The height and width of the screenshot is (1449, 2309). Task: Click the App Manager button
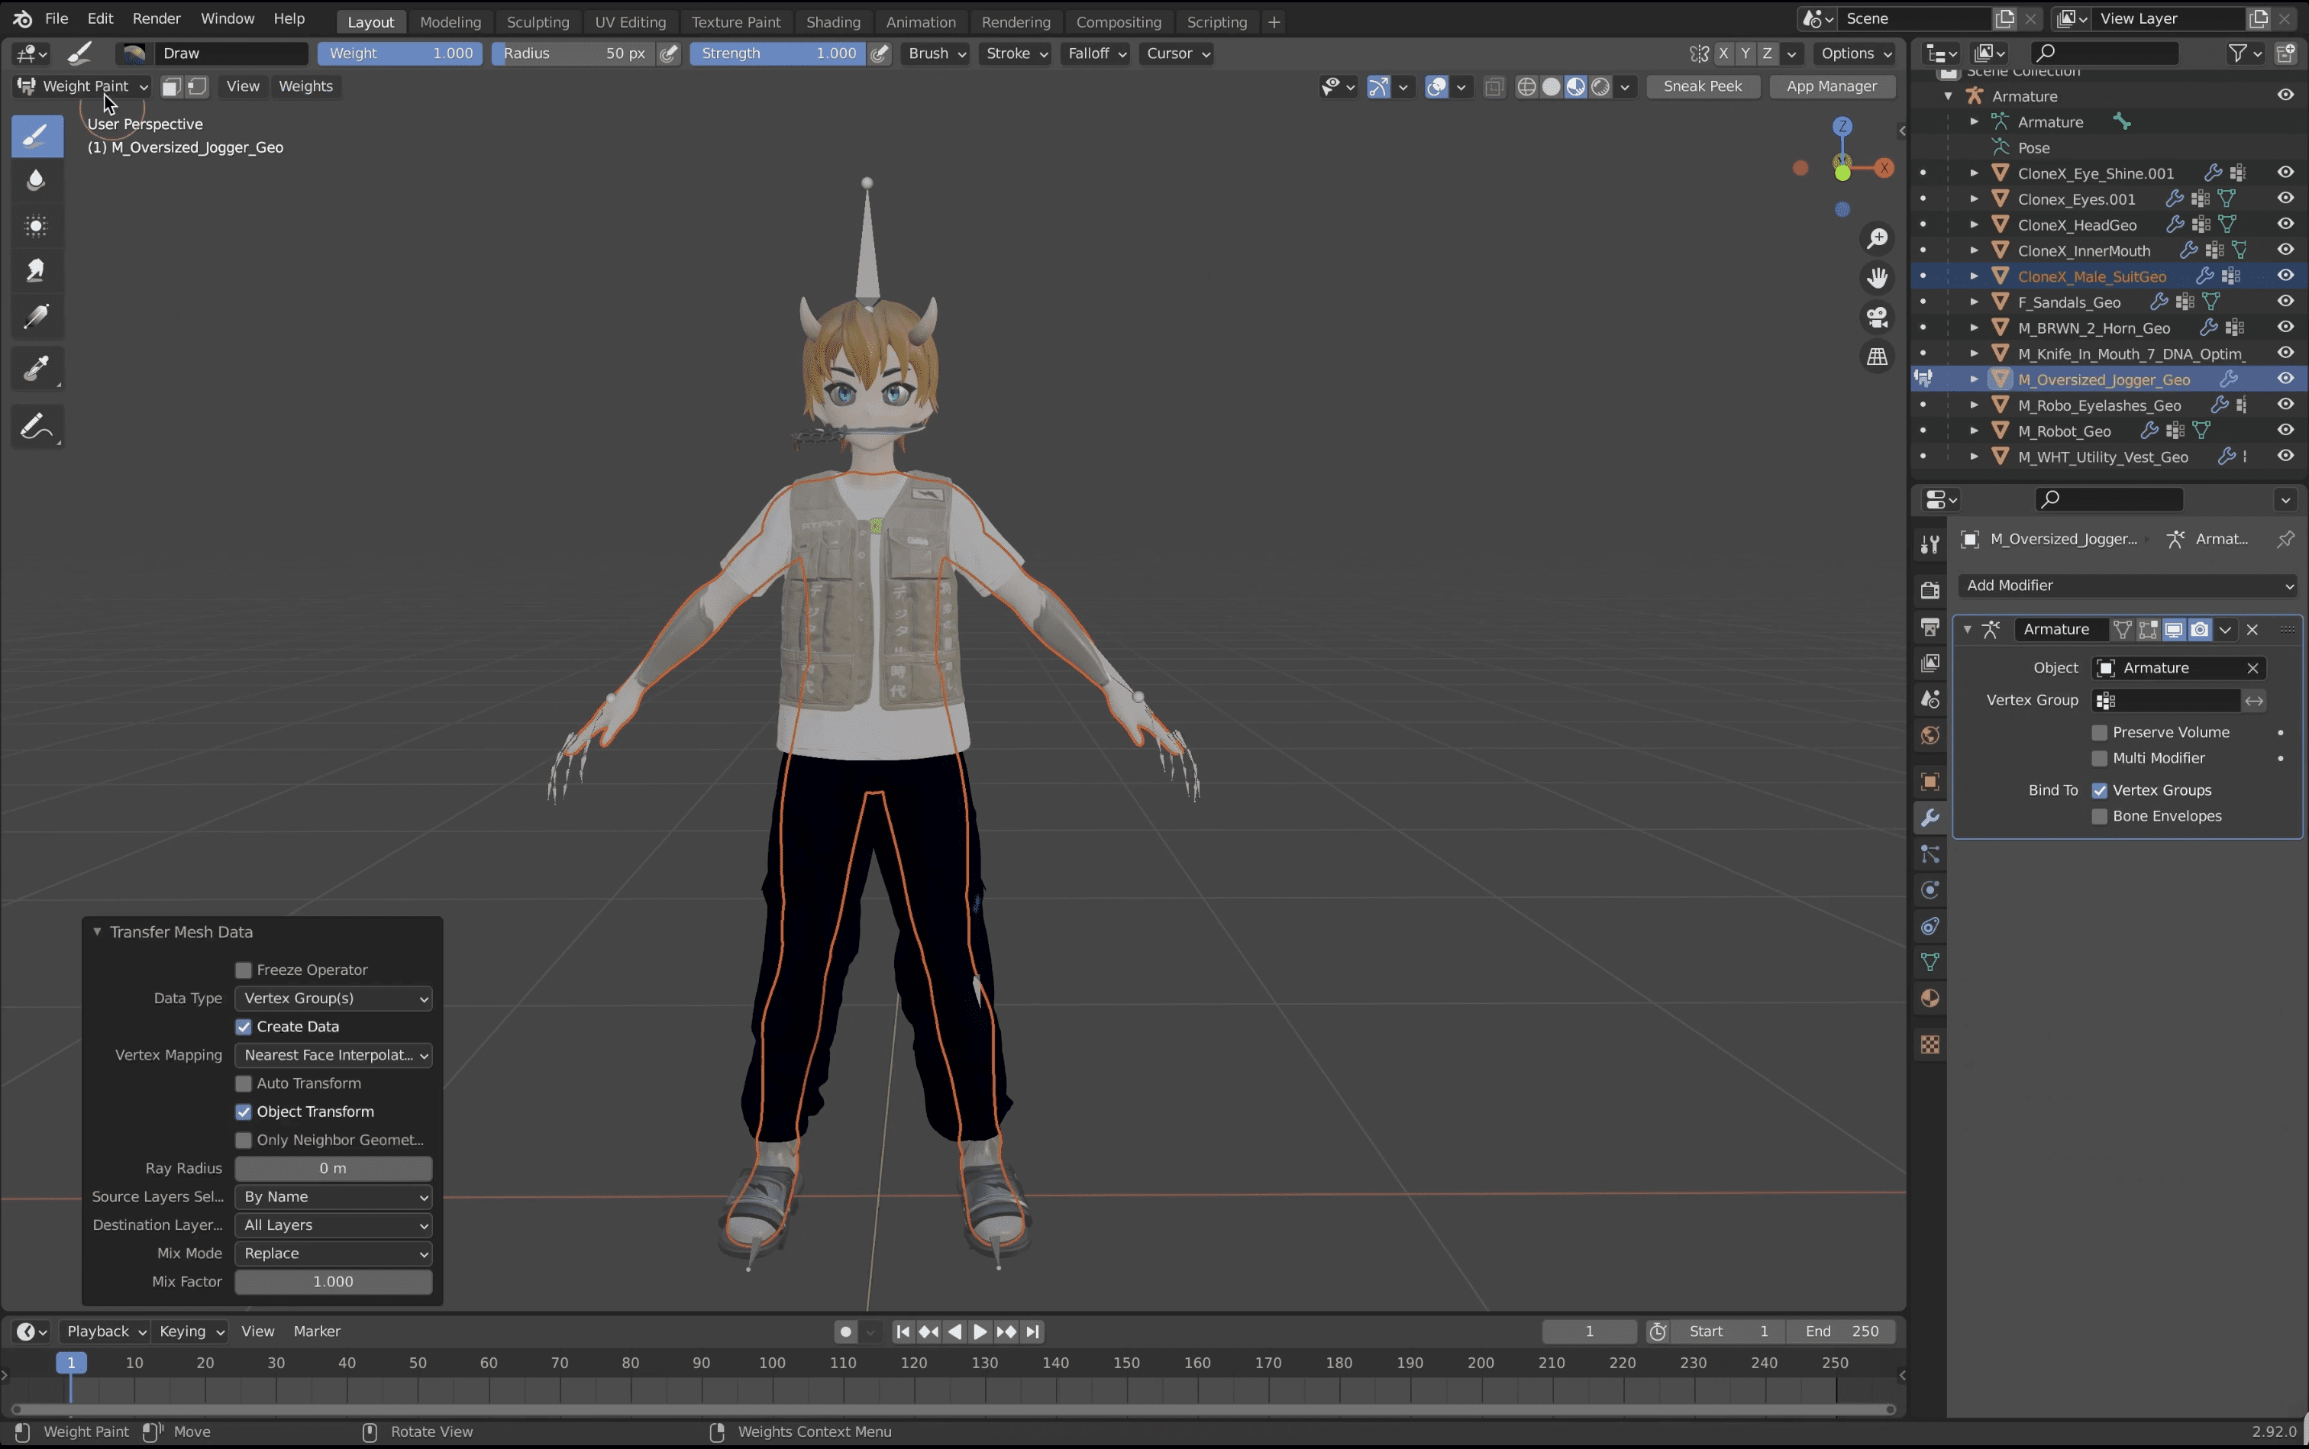(1831, 86)
